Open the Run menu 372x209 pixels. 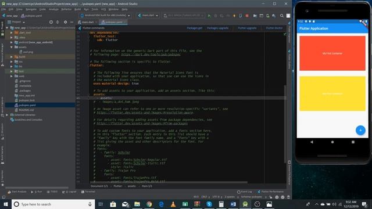click(86, 9)
